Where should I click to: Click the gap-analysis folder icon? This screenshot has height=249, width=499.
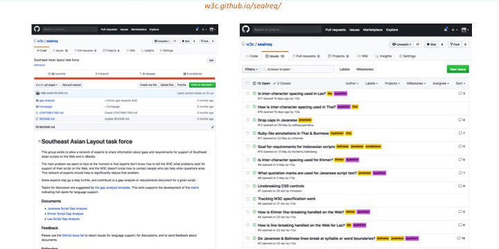coord(37,100)
